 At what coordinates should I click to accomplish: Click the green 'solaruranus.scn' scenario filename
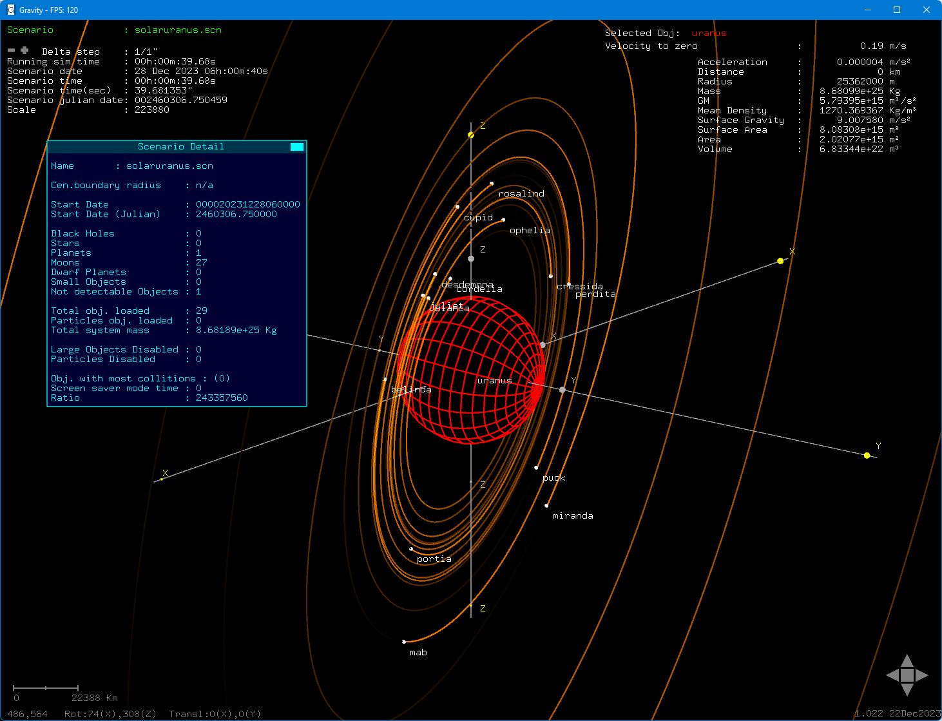[x=178, y=30]
